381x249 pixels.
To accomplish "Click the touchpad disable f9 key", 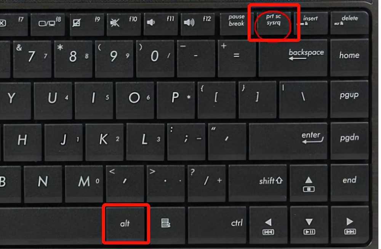I will pos(86,24).
